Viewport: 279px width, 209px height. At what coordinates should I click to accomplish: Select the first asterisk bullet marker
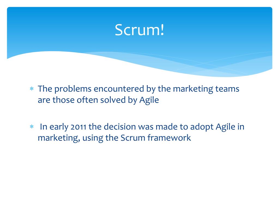(32, 89)
